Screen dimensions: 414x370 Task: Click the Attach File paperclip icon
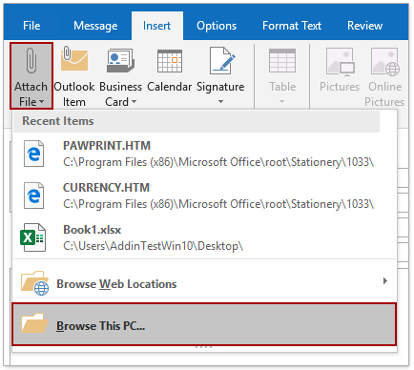tap(31, 60)
